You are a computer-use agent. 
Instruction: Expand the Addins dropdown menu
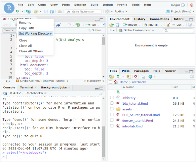[121, 12]
